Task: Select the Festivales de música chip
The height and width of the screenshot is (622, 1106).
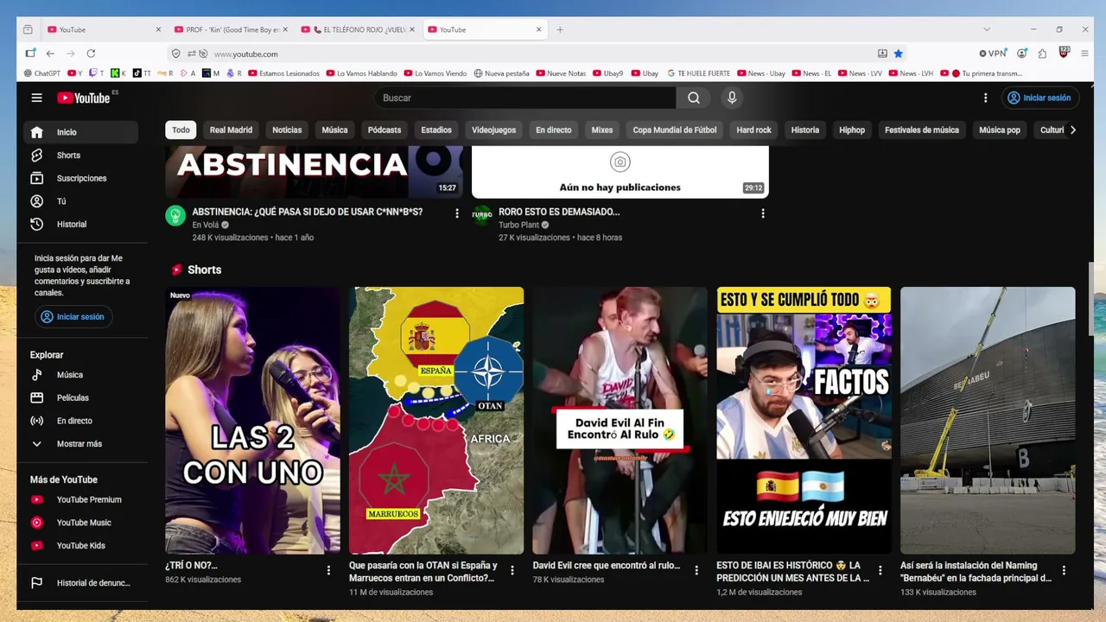Action: coord(922,130)
